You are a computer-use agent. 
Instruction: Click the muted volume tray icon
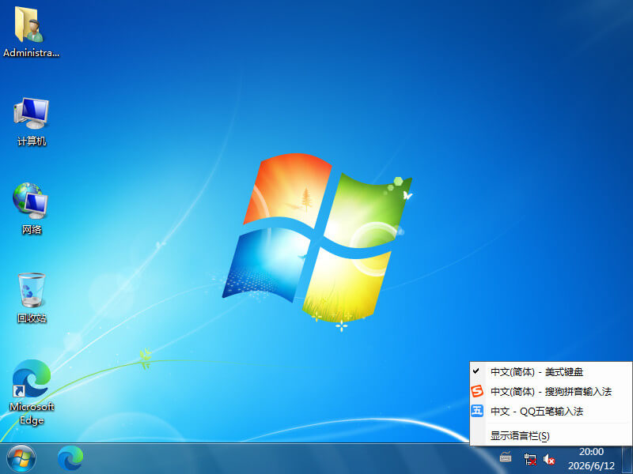click(x=548, y=459)
